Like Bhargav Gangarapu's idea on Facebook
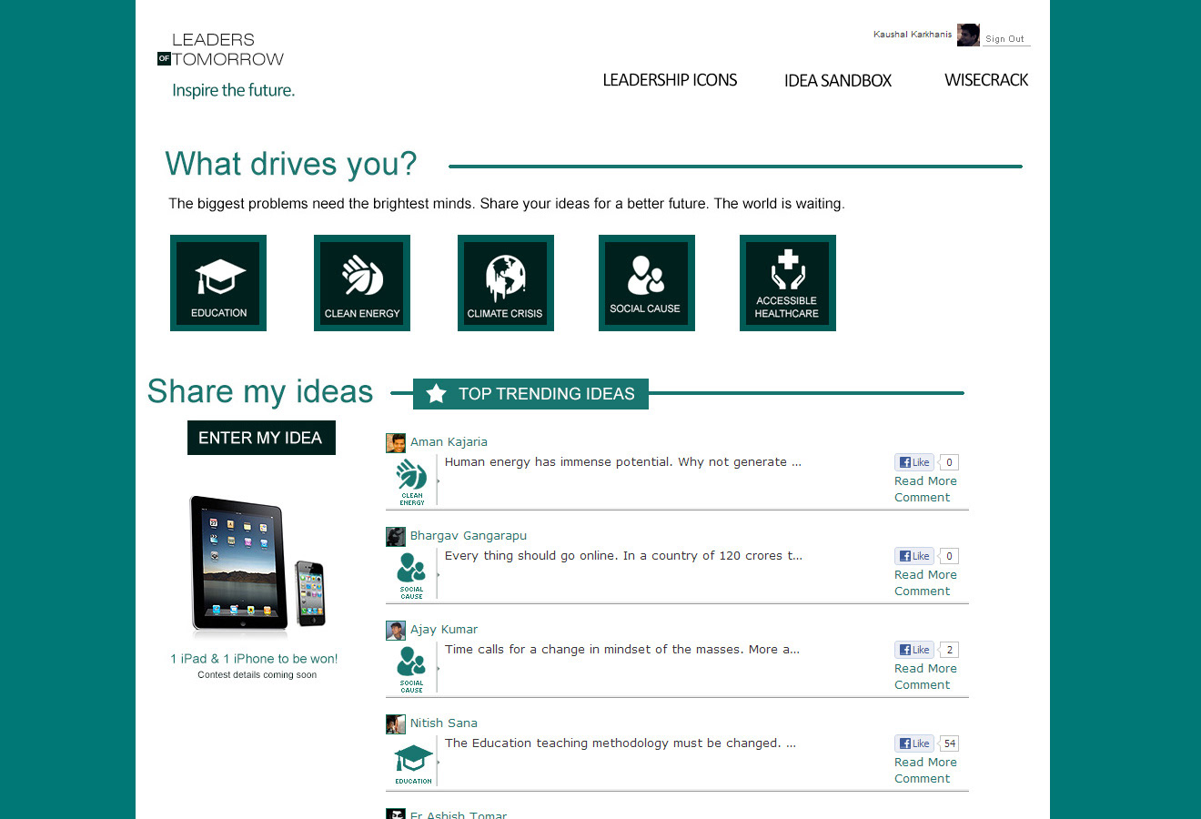This screenshot has width=1201, height=819. (x=914, y=556)
